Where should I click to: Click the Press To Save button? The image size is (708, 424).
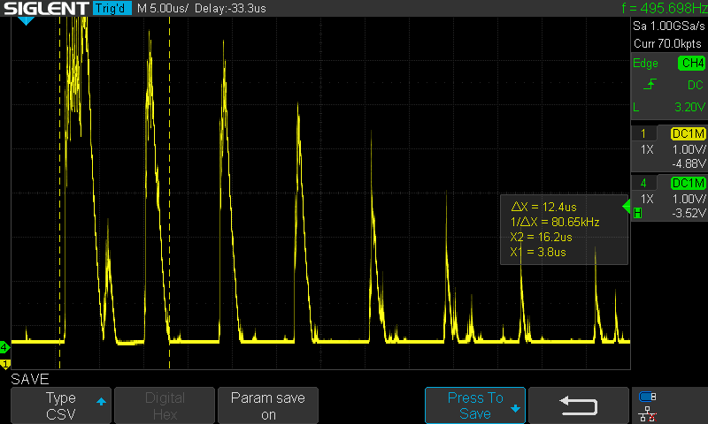click(x=475, y=405)
